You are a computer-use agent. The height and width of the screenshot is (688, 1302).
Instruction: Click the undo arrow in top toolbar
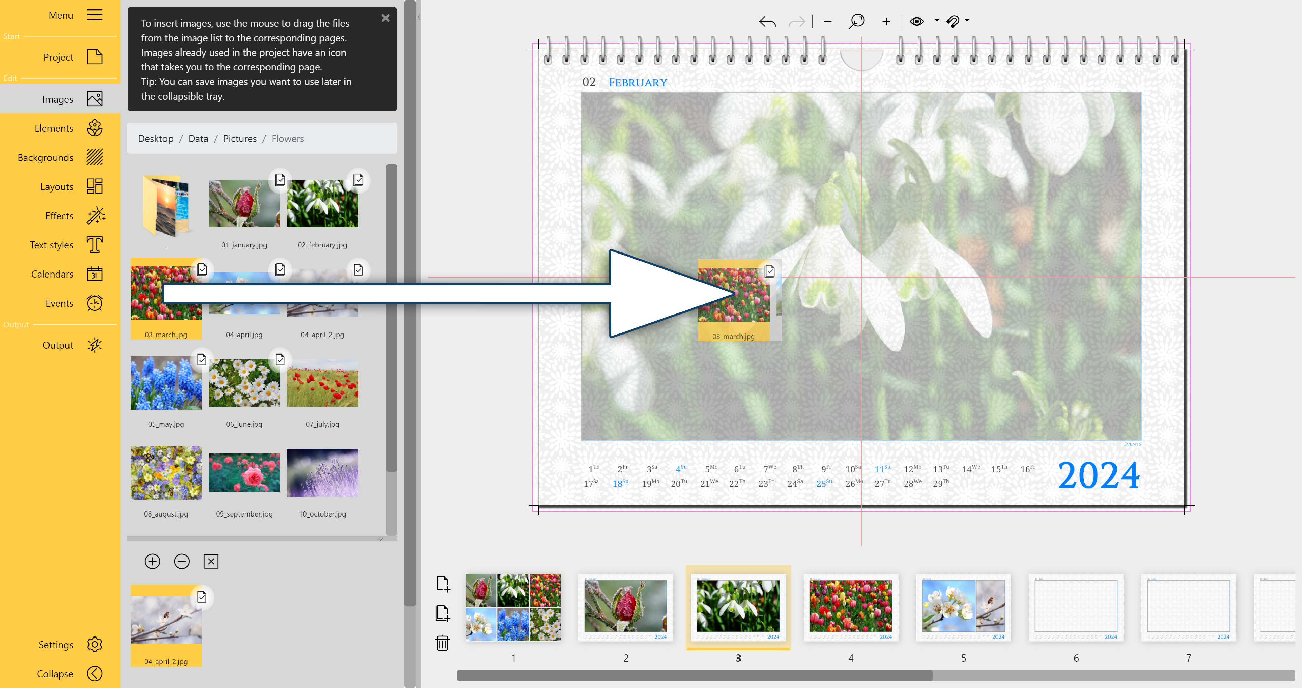coord(767,22)
